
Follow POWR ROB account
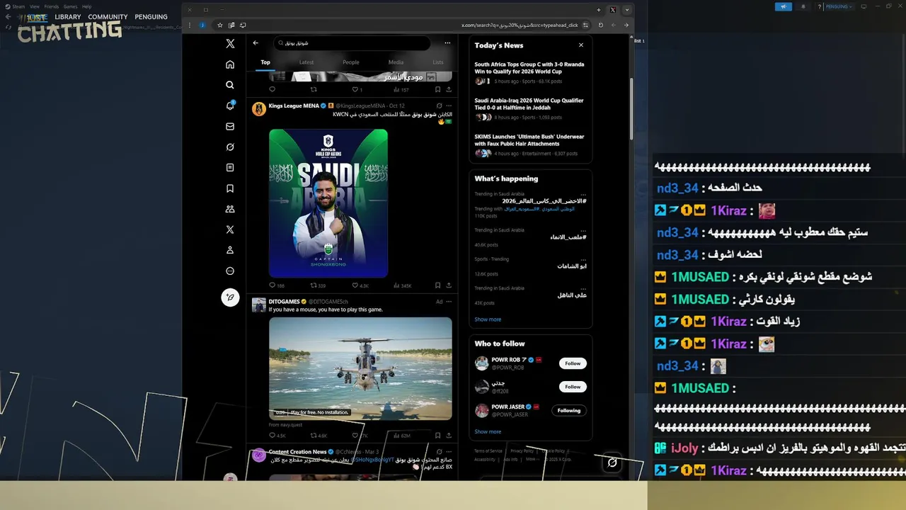point(573,363)
